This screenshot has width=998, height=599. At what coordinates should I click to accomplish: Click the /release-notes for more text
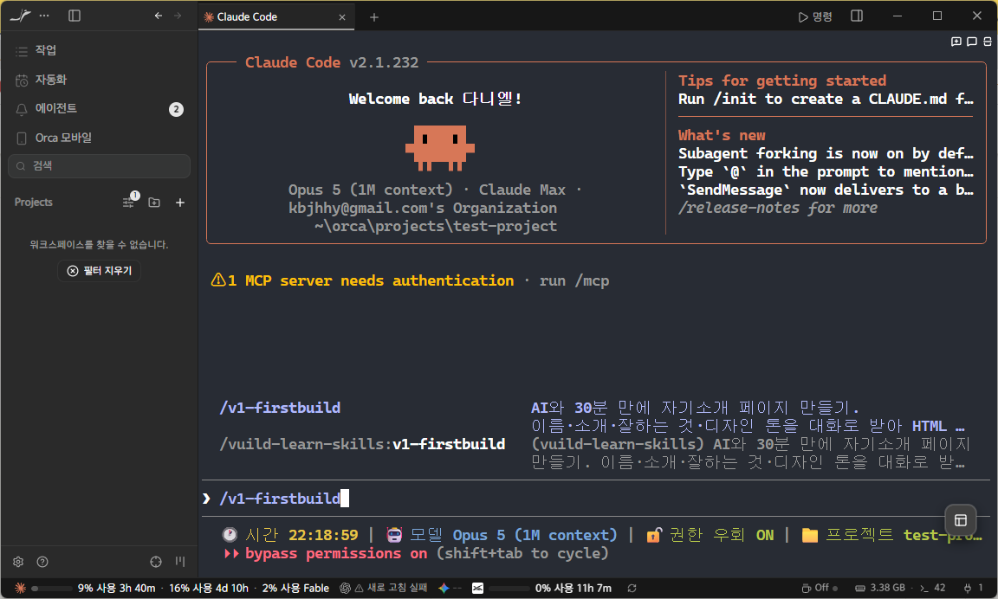coord(778,208)
